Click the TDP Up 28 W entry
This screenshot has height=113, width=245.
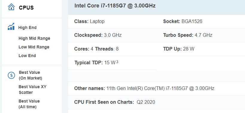pyautogui.click(x=179, y=49)
